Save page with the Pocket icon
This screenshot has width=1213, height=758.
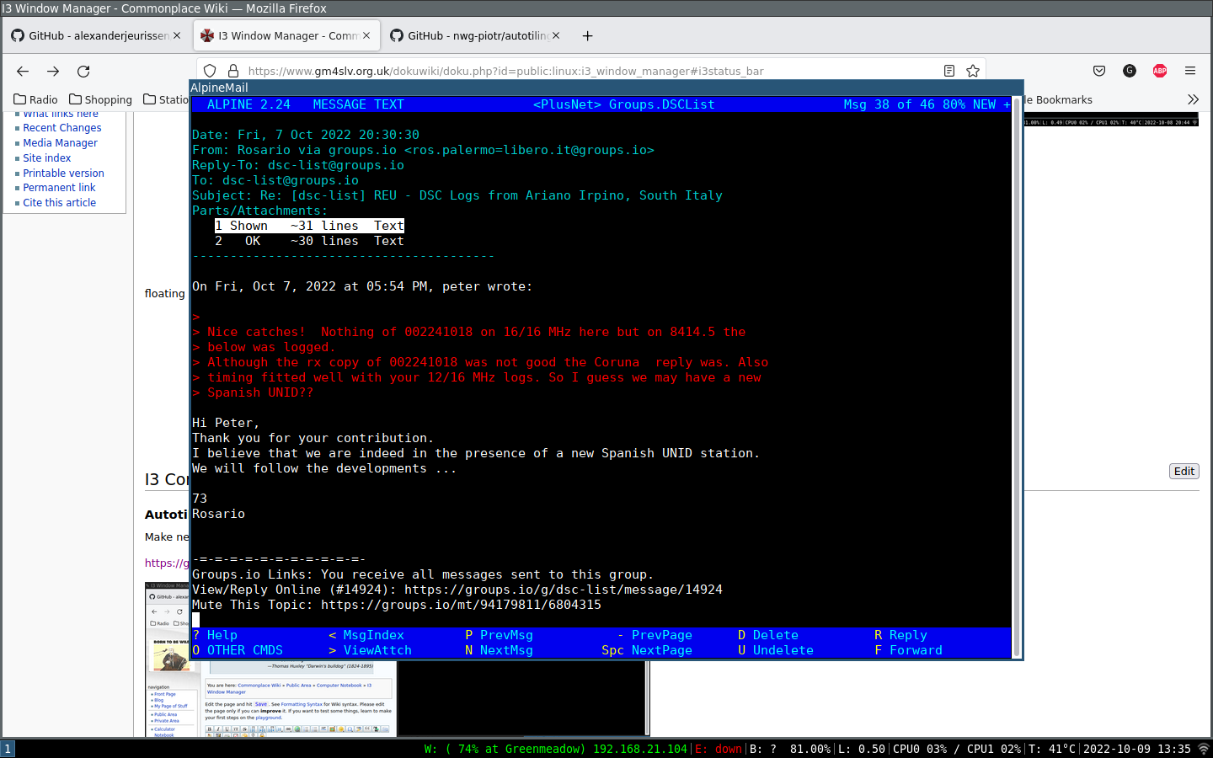[x=1099, y=71]
